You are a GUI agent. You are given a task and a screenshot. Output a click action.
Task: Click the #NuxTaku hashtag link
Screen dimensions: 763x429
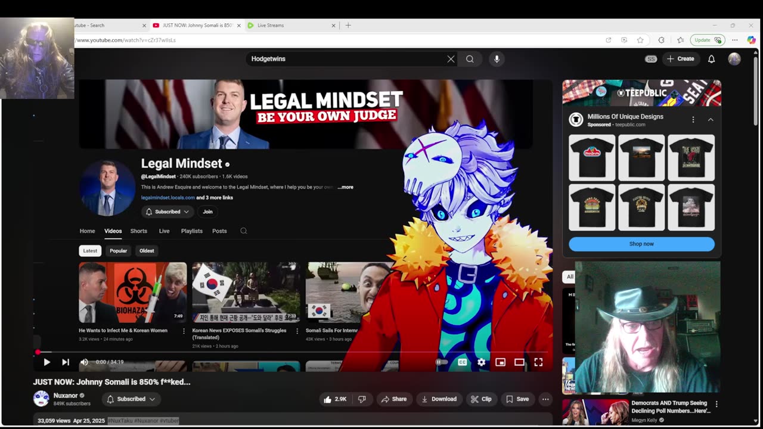[121, 421]
